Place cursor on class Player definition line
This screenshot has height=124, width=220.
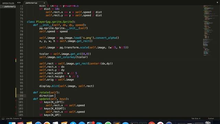click(x=51, y=22)
